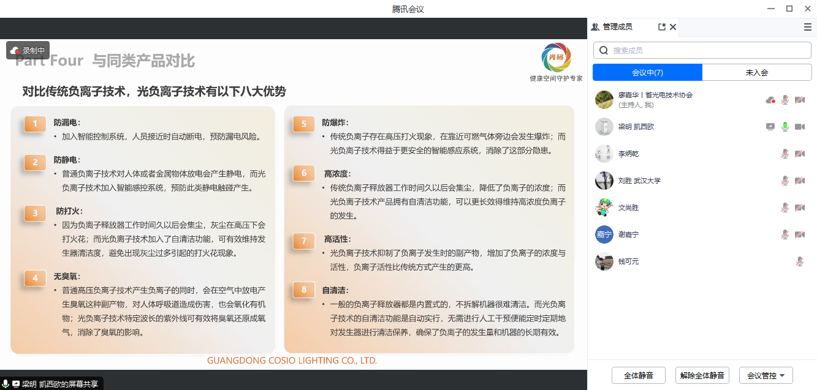Image resolution: width=817 pixels, height=390 pixels.
Task: Open the 会议管控 dropdown
Action: pyautogui.click(x=766, y=375)
